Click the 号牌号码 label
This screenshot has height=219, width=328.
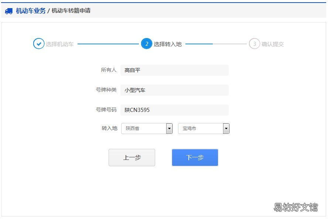106,110
